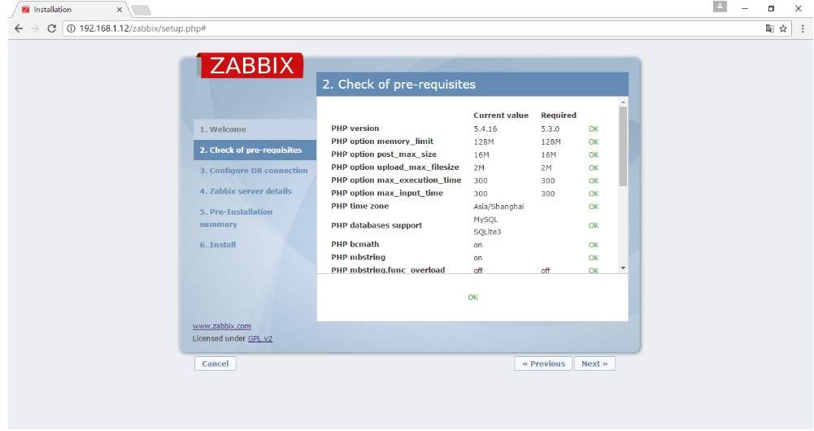
Task: Click the 'Current value' column header
Action: tap(500, 115)
